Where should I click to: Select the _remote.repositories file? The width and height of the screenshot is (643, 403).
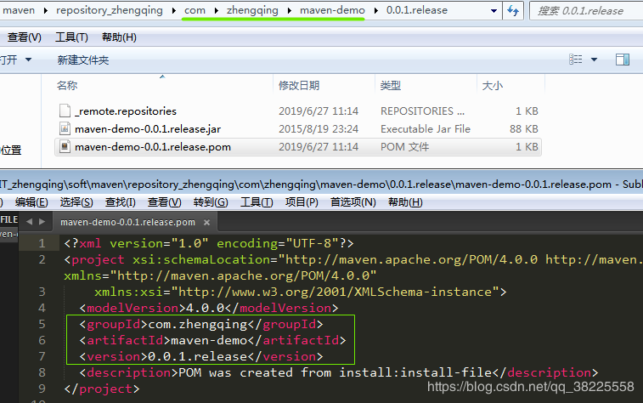point(126,111)
